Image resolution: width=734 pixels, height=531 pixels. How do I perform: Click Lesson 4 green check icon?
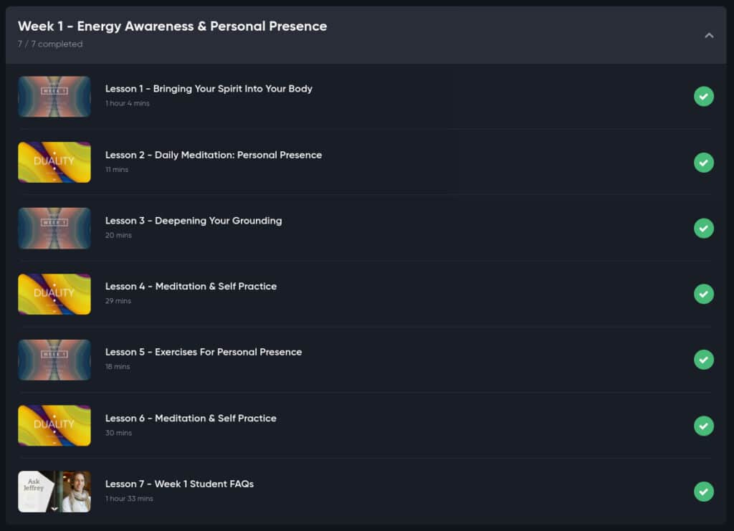704,294
